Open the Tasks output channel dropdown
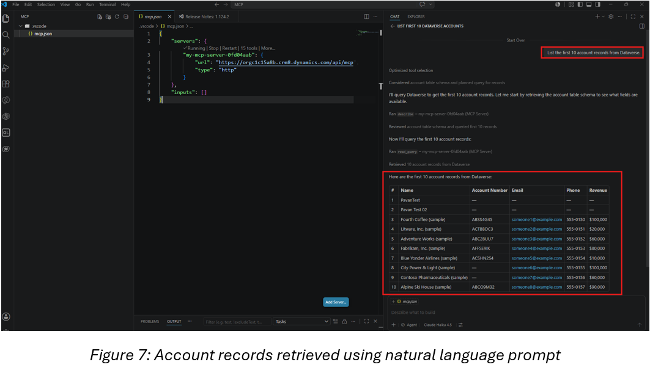The height and width of the screenshot is (370, 650). [x=302, y=322]
